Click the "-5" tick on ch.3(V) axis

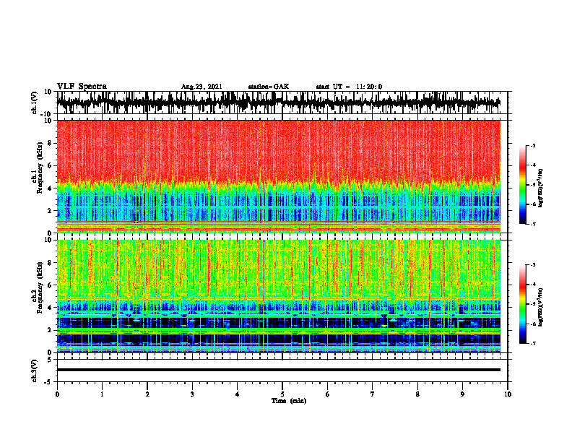(x=49, y=381)
